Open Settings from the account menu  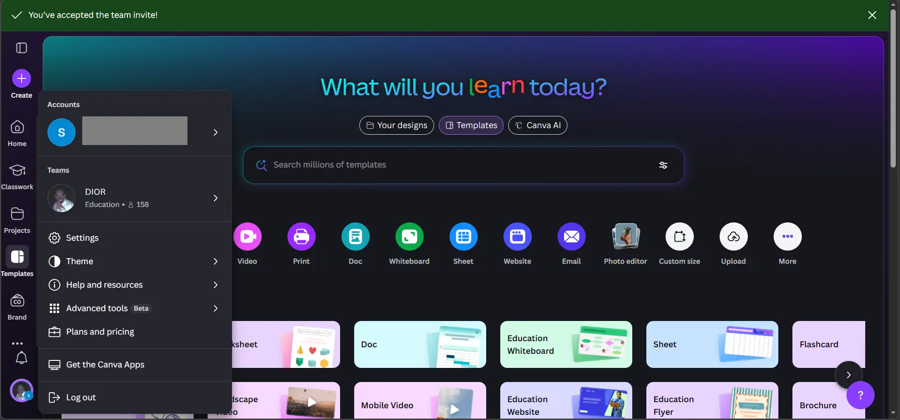coord(135,238)
